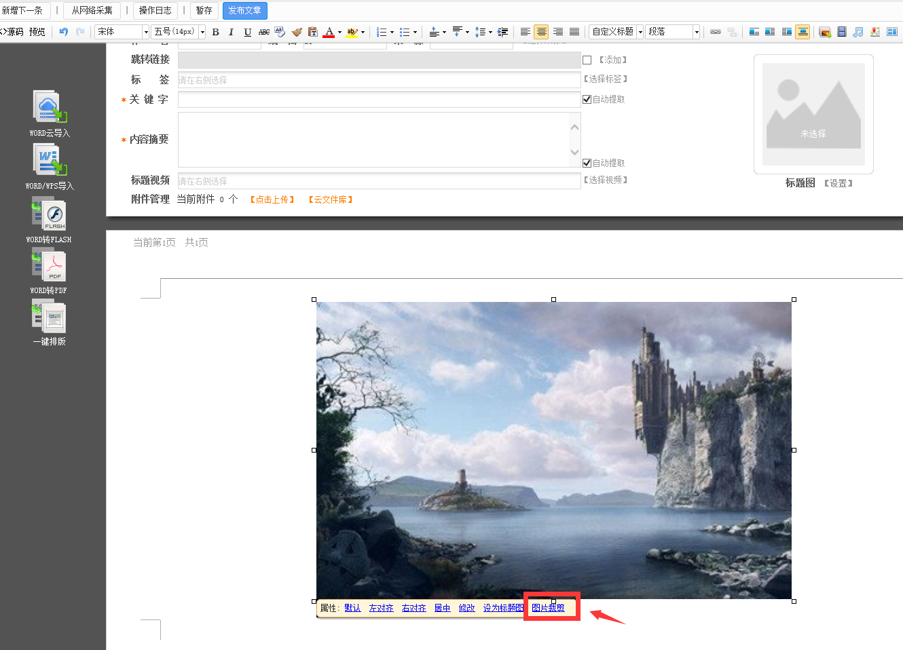Click the undo arrow icon

(x=64, y=32)
